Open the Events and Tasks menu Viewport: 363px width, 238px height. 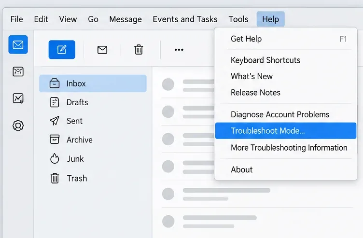(185, 19)
